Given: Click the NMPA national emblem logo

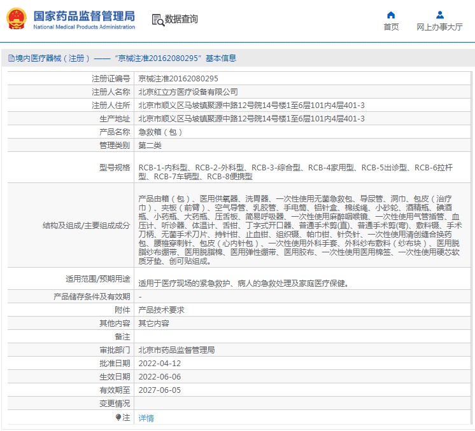Looking at the screenshot, I should (x=17, y=19).
